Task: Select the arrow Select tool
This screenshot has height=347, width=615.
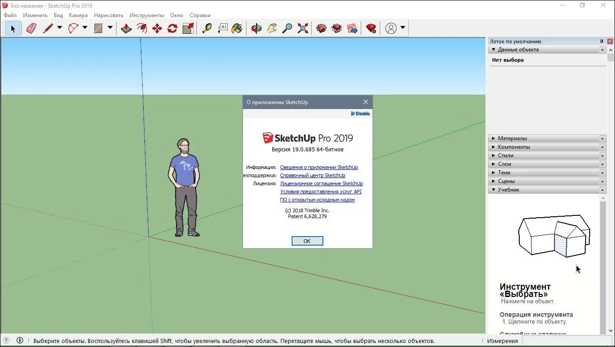Action: [13, 28]
